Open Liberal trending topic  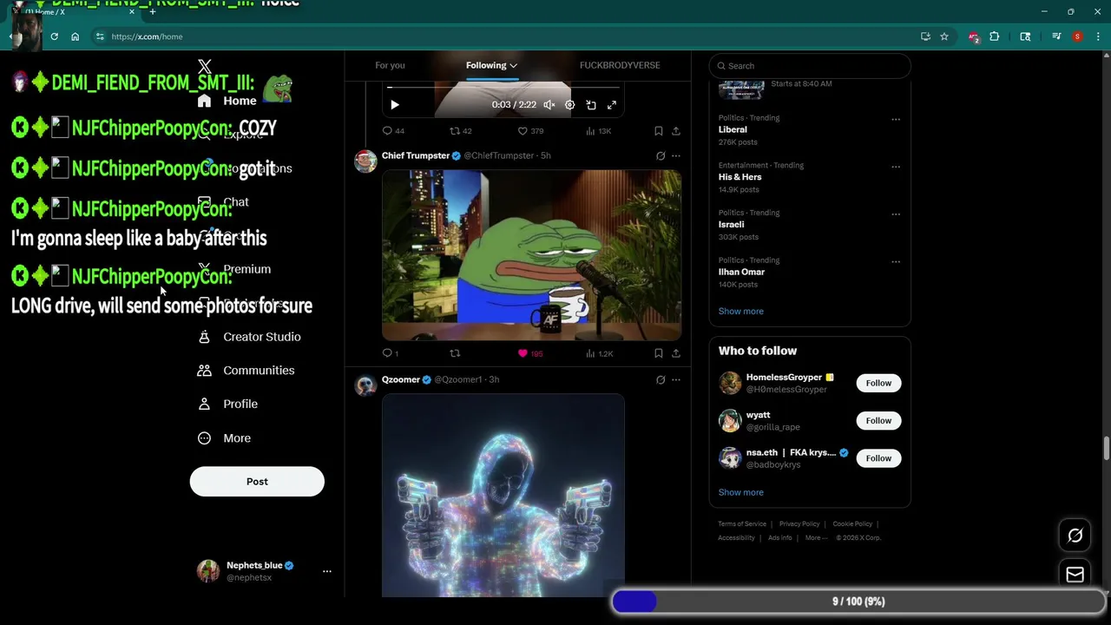point(733,129)
